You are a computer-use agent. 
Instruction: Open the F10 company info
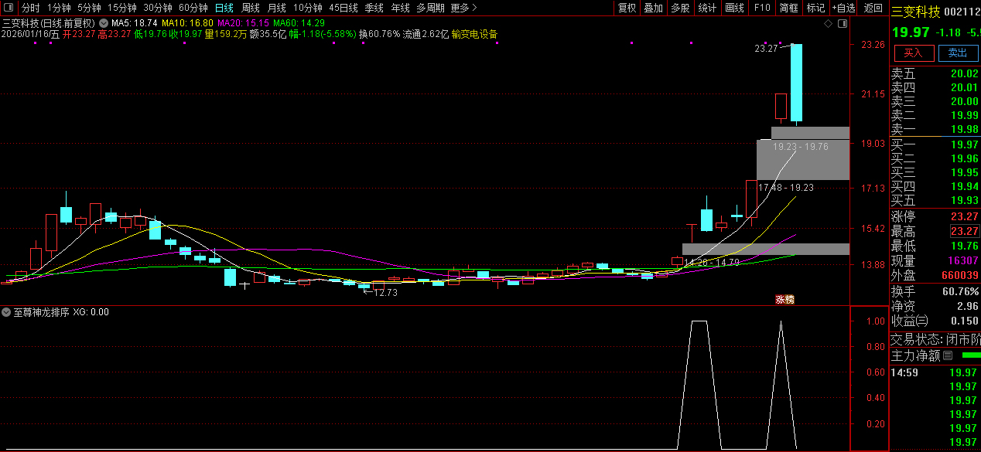coord(762,8)
